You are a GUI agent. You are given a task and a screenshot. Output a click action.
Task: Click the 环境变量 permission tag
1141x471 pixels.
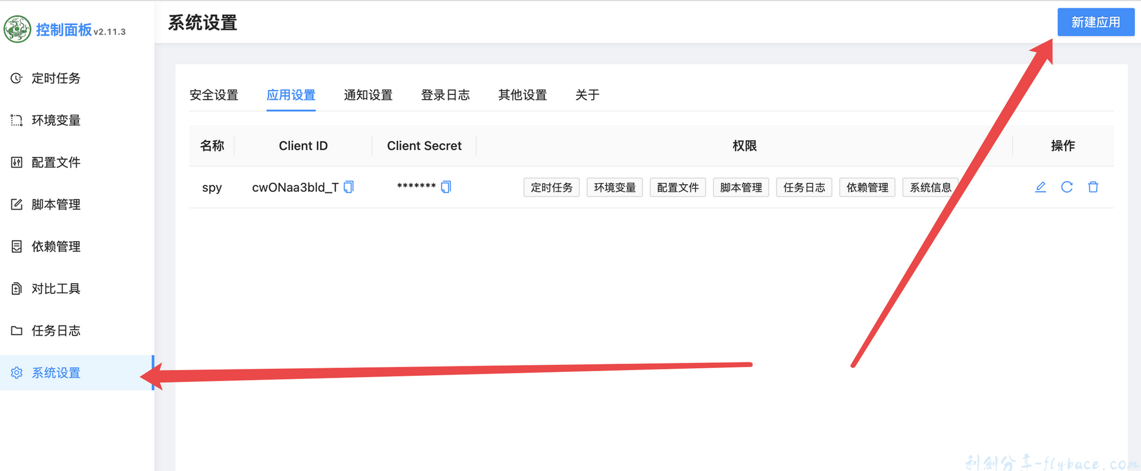(614, 188)
